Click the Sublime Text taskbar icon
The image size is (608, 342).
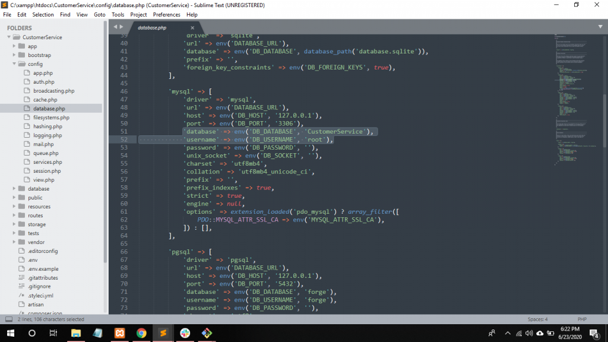point(163,333)
